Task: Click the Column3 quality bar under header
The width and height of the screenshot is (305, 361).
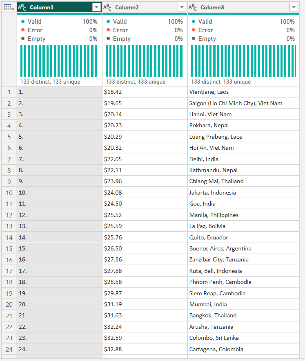Action: click(243, 14)
